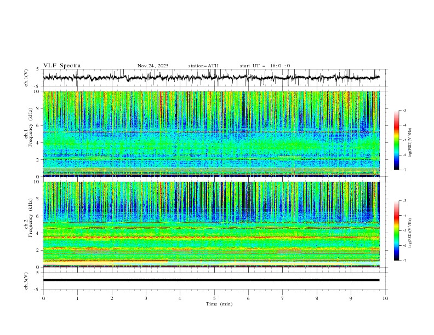This screenshot has width=434, height=335.
Task: Click the '2' tick on the time axis
Action: tap(112, 298)
